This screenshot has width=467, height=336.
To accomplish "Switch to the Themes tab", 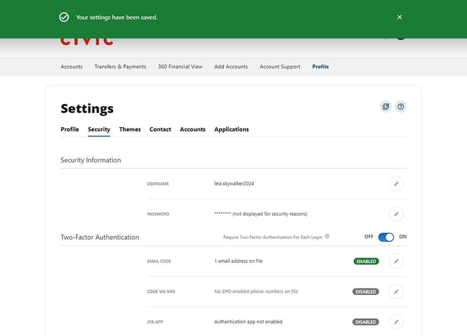I will (x=130, y=129).
